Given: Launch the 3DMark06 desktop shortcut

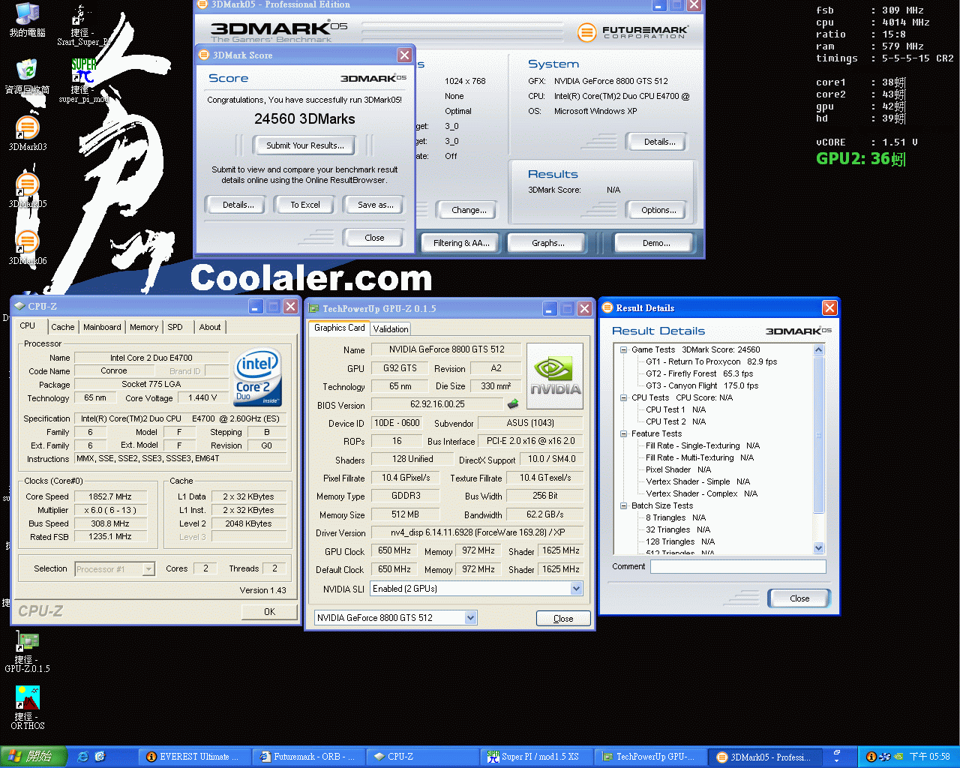Looking at the screenshot, I should 27,247.
